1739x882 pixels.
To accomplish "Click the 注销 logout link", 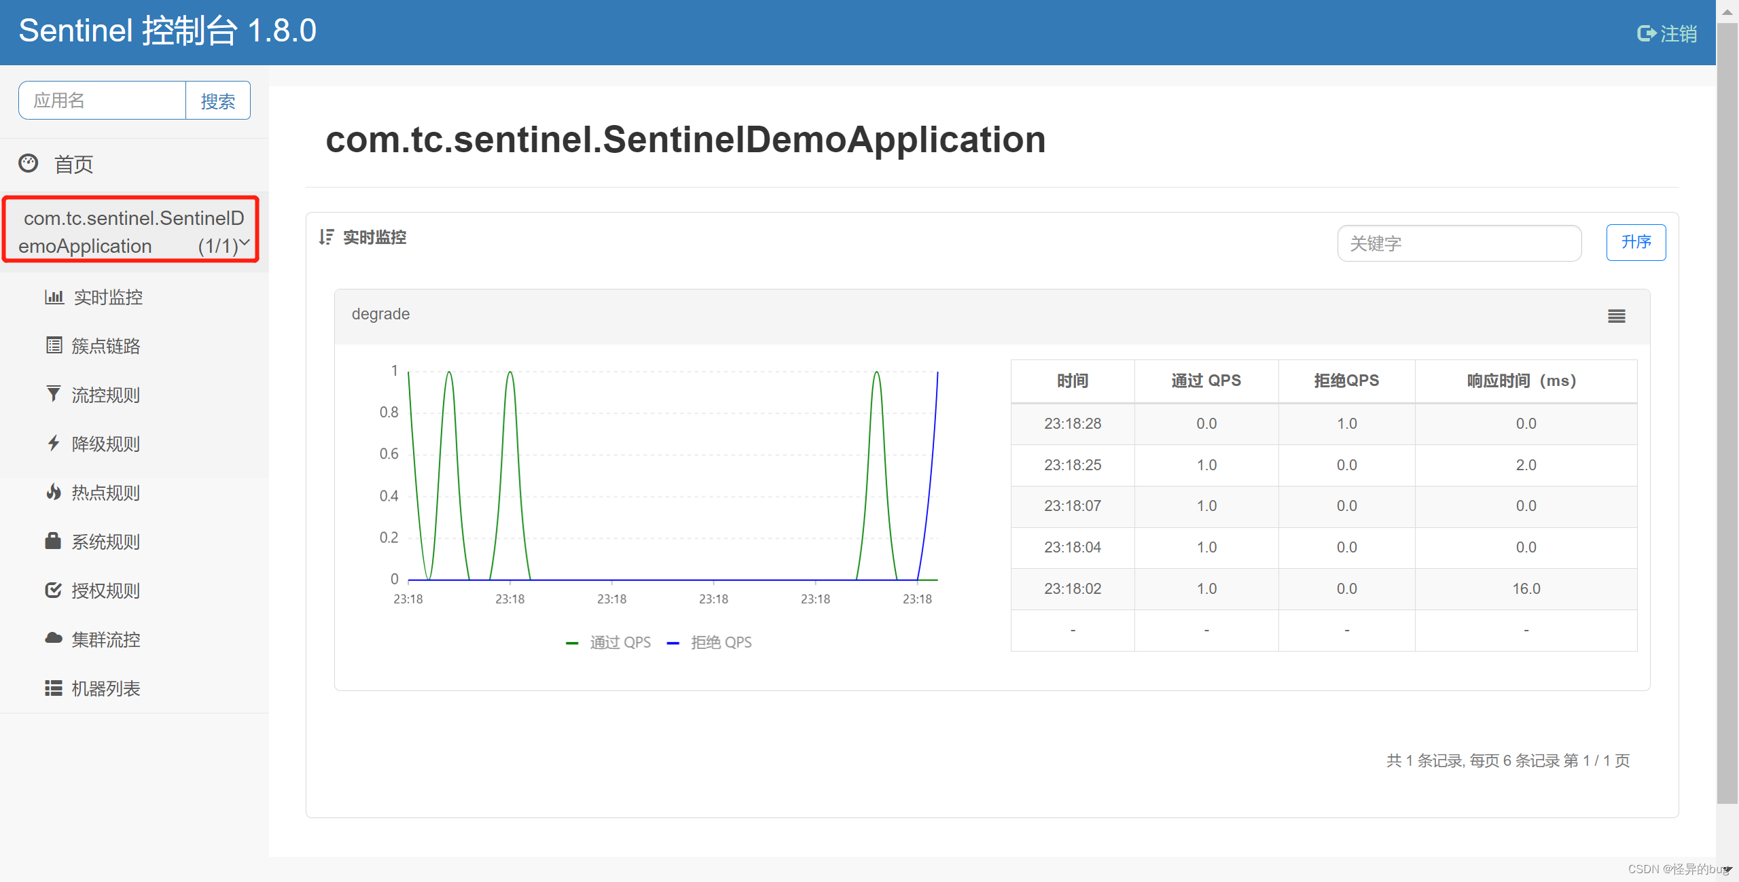I will tap(1679, 33).
